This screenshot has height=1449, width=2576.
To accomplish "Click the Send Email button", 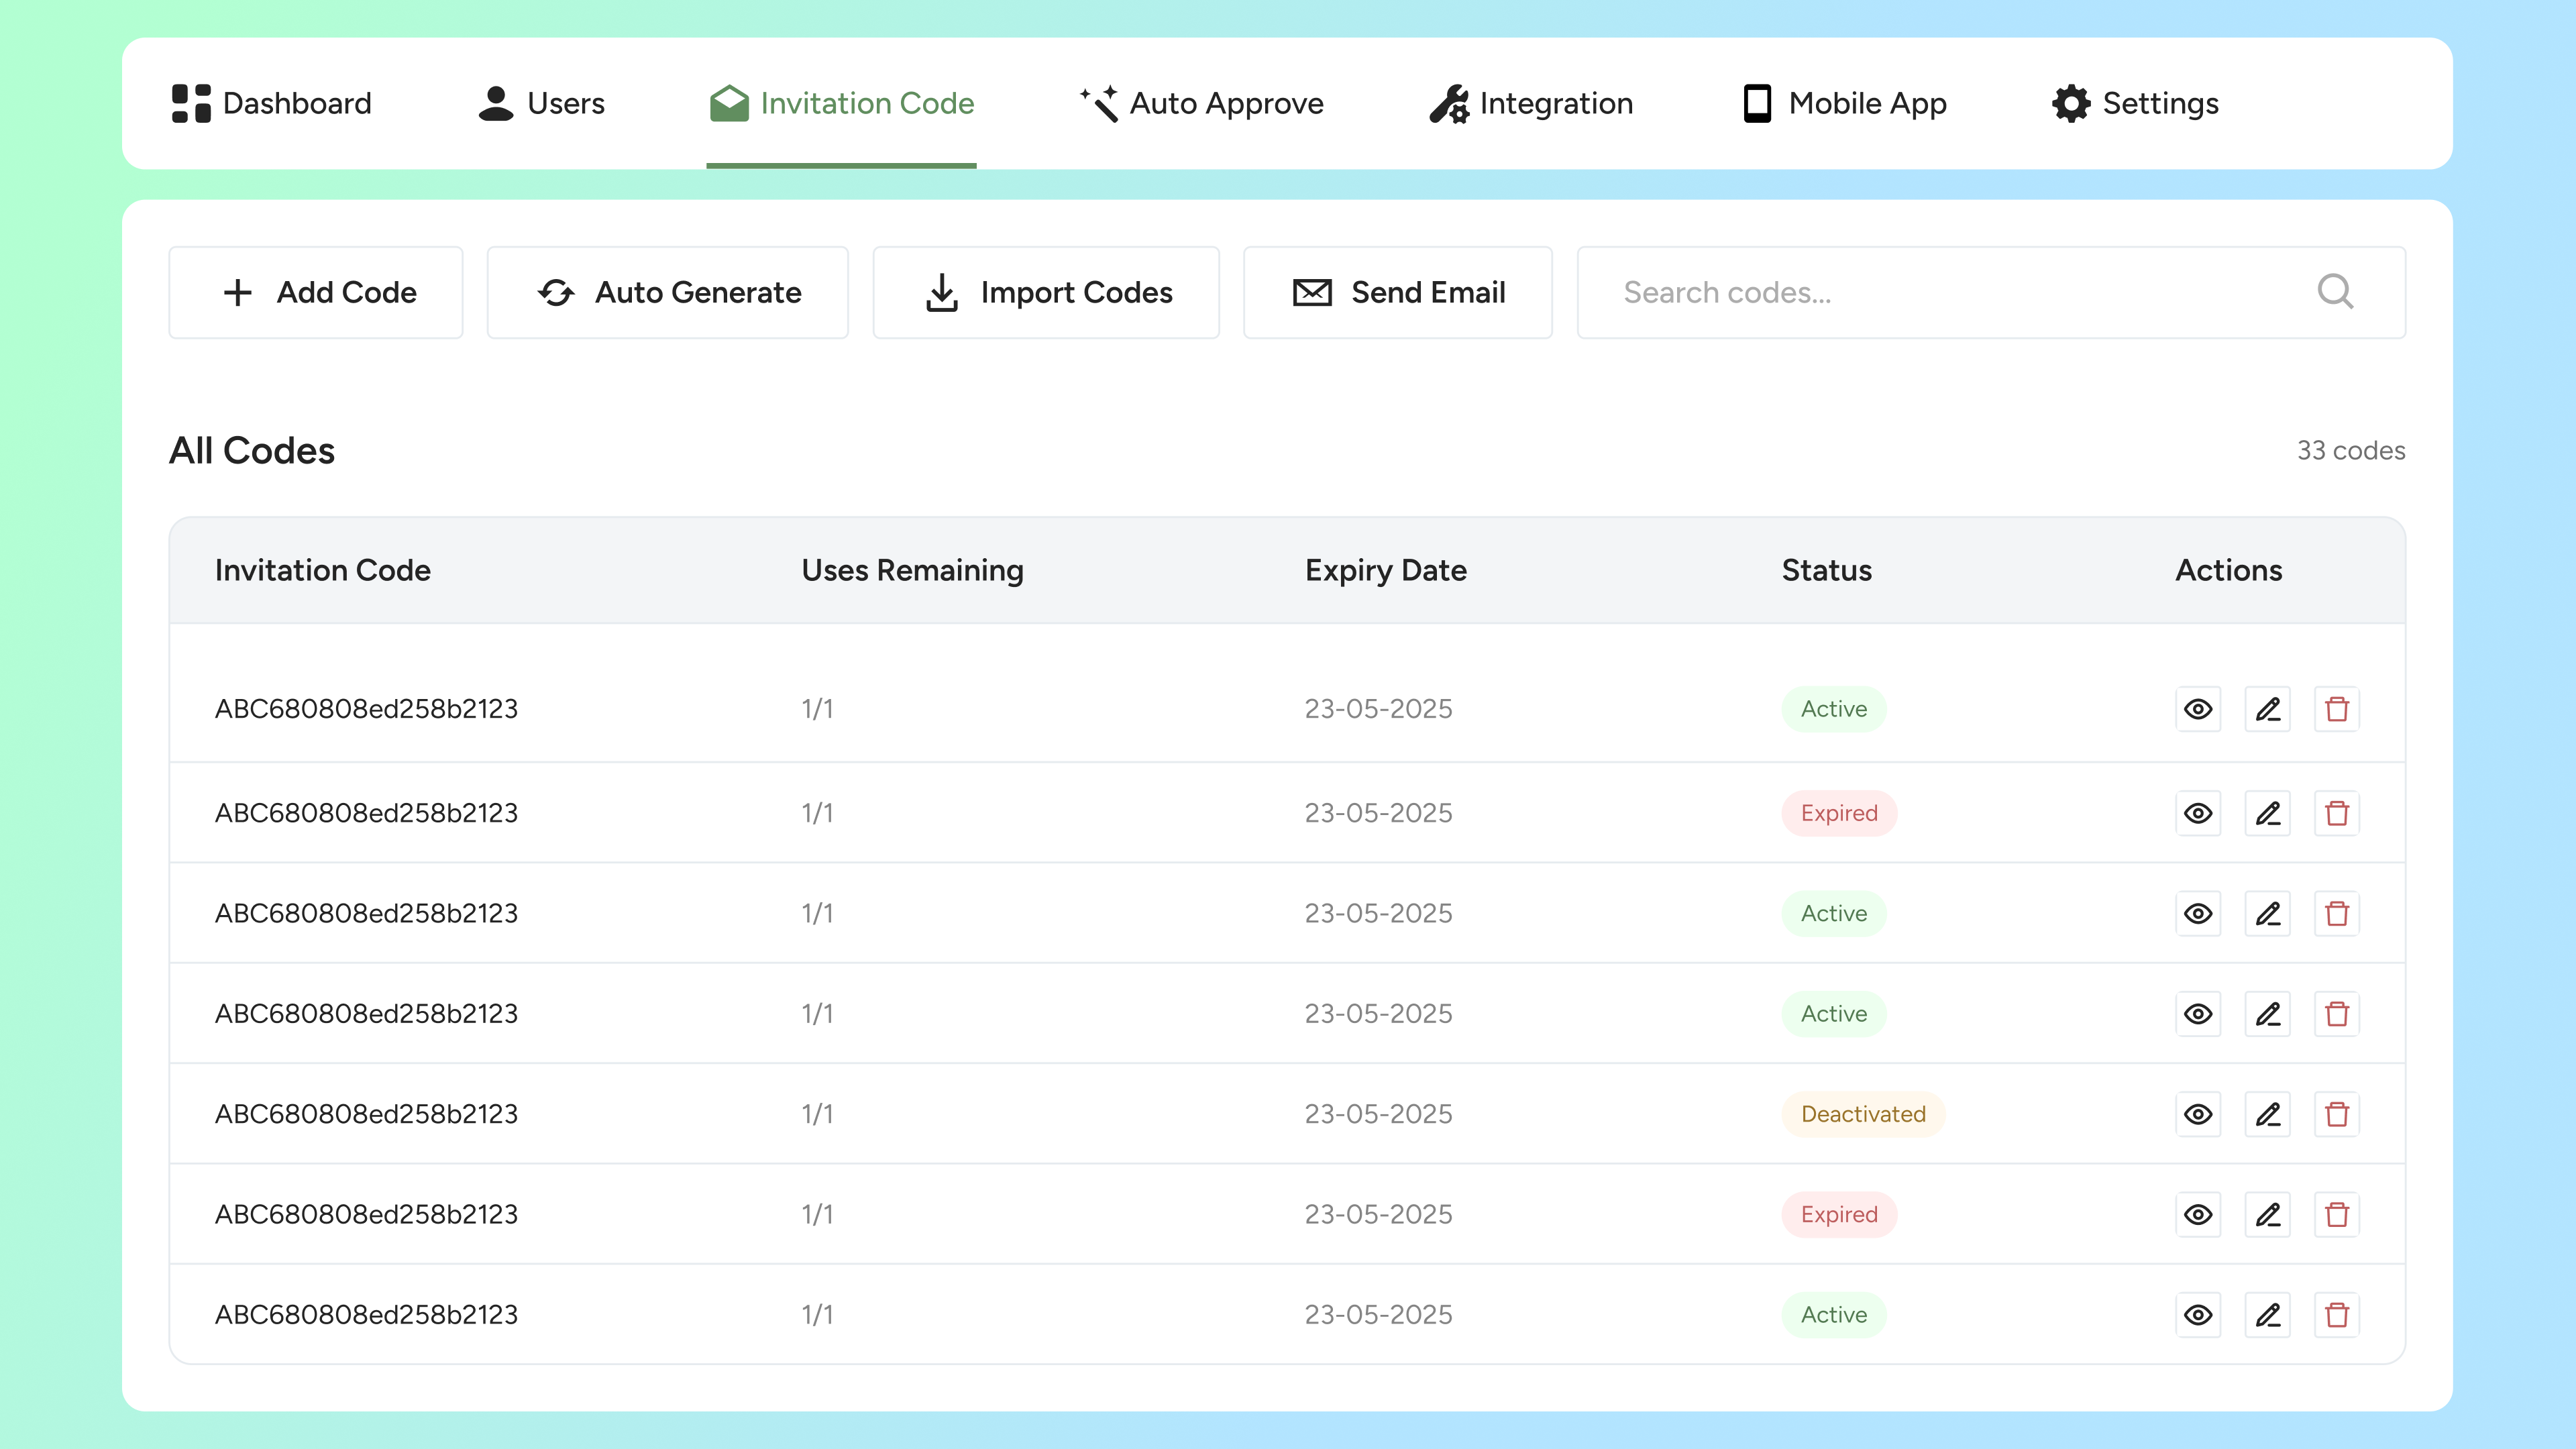I will (x=1397, y=292).
